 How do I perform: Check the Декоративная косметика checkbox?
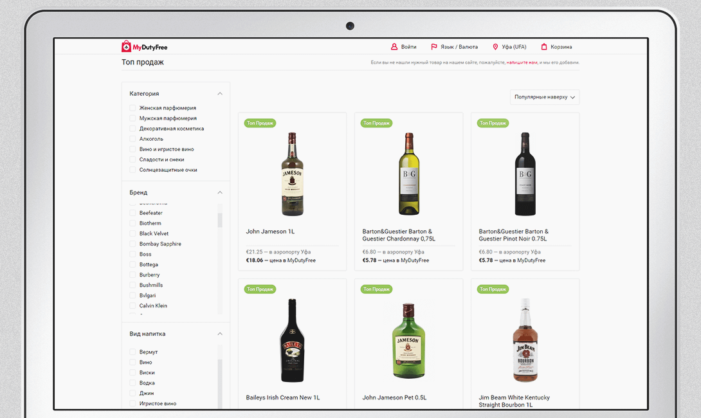pos(132,129)
